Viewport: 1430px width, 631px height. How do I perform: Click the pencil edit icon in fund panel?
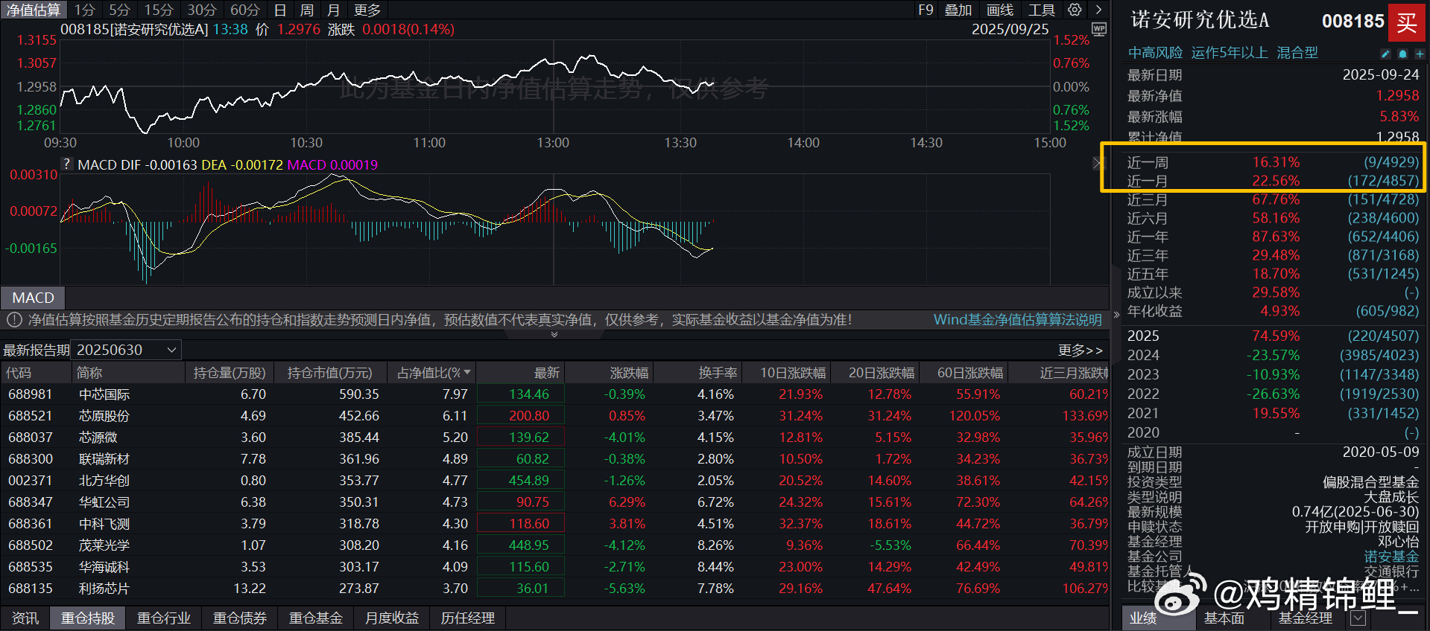pos(1385,54)
